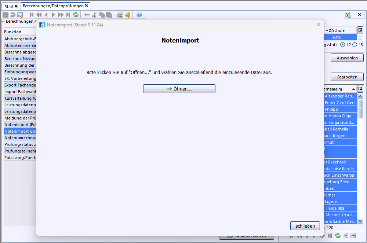The width and height of the screenshot is (367, 243).
Task: Click the green refresh icon at the bottom right
Action: (x=338, y=236)
